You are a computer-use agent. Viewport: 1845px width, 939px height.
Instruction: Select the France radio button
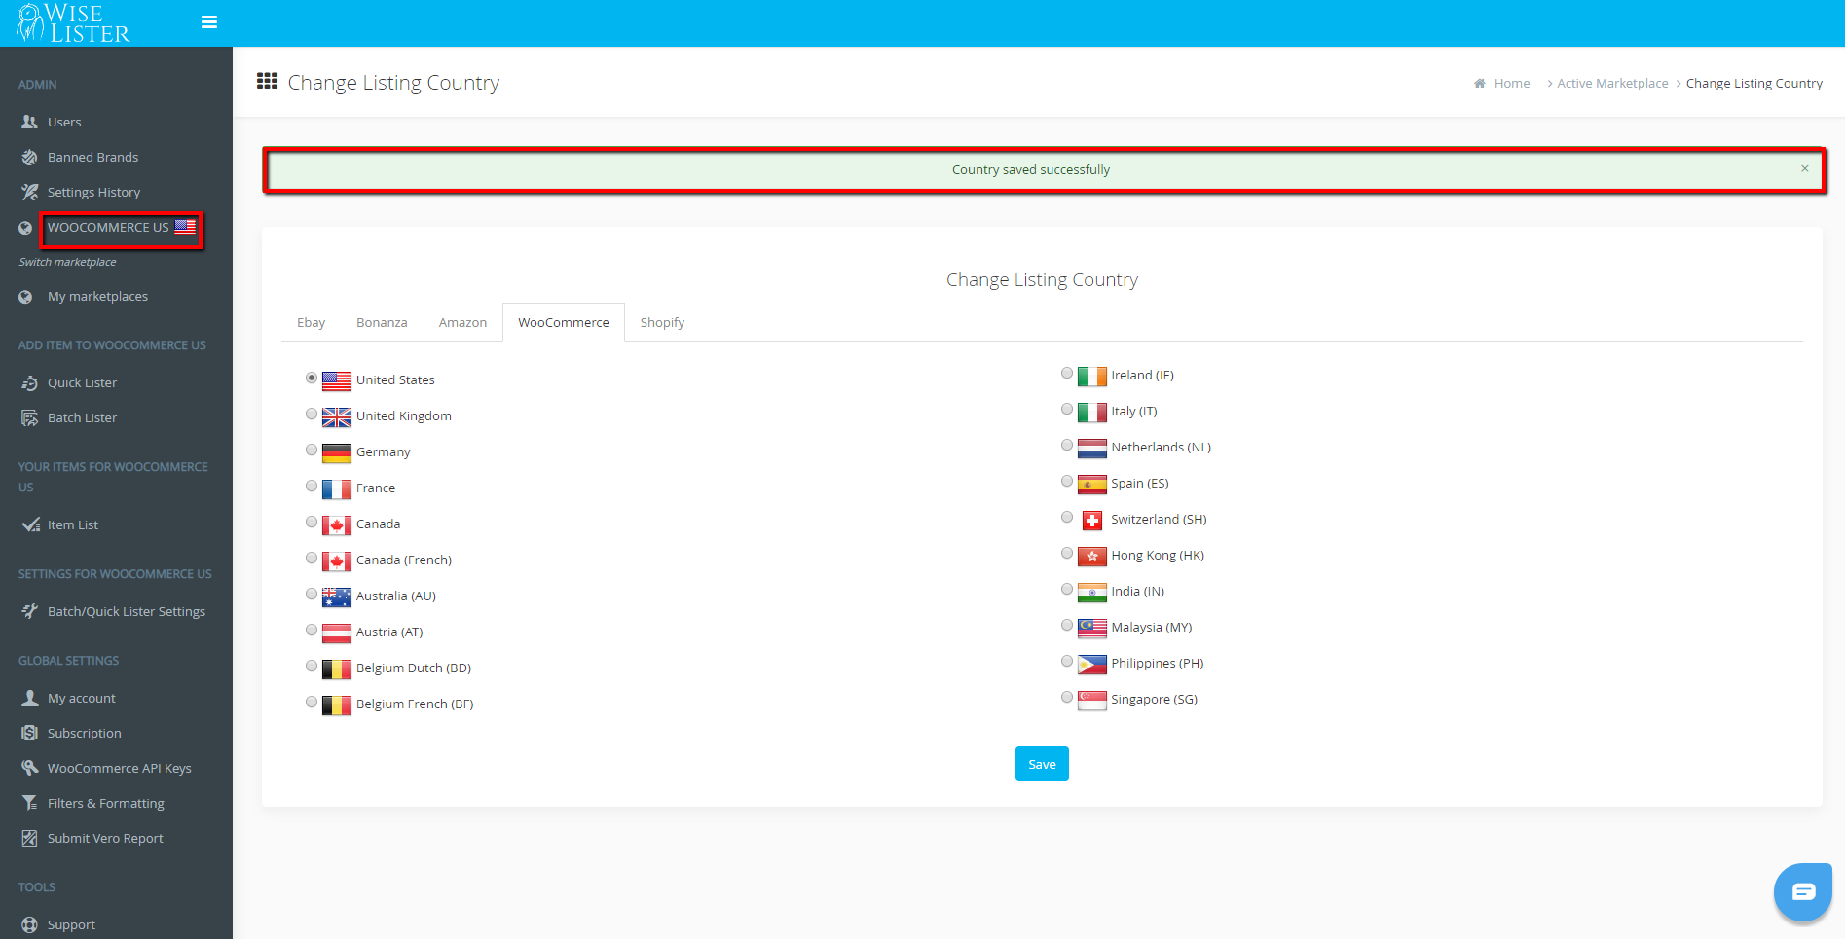(312, 486)
